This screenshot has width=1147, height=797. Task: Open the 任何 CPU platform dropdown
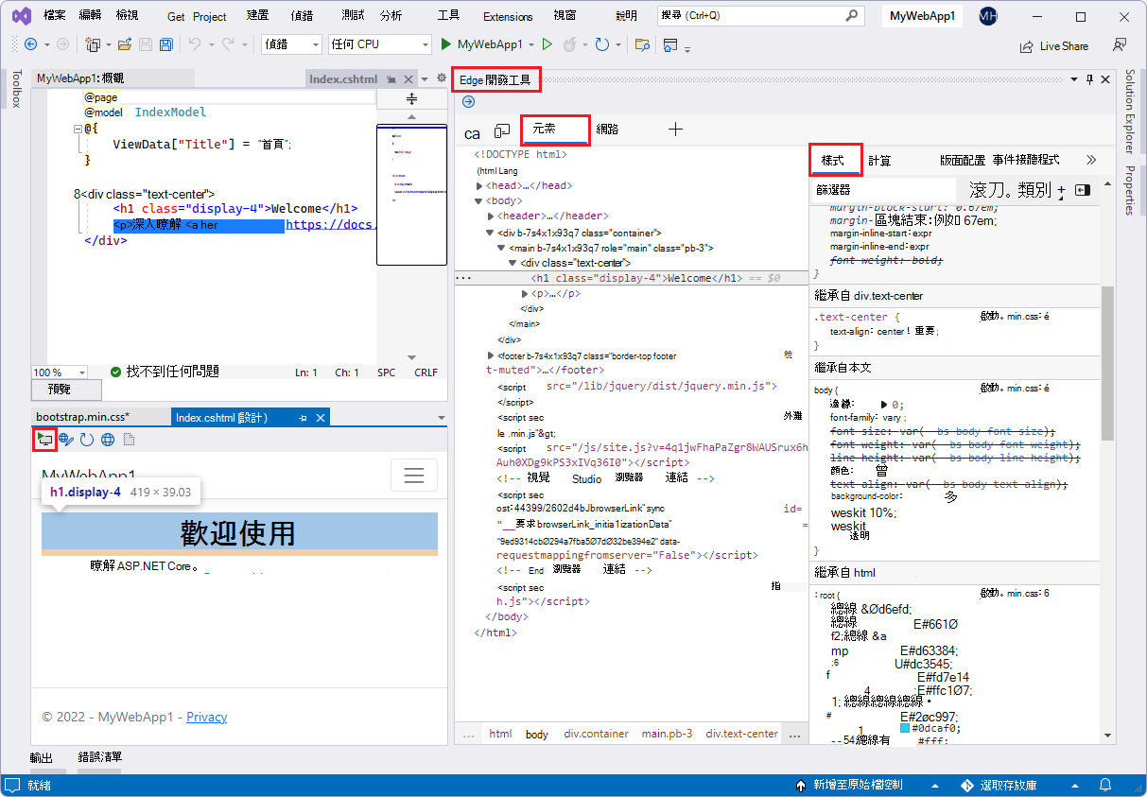(377, 44)
